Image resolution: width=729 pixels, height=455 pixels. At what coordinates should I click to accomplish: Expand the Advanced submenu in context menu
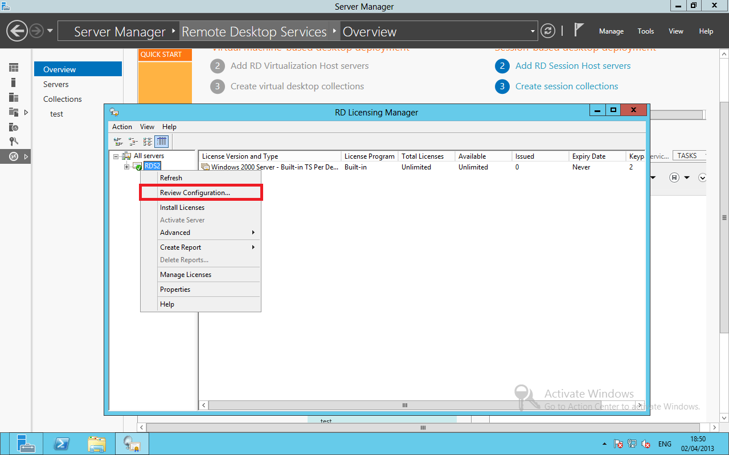tap(207, 233)
